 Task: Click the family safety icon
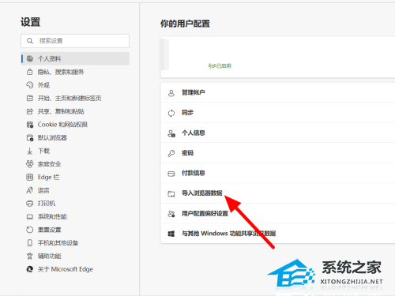tap(30, 164)
